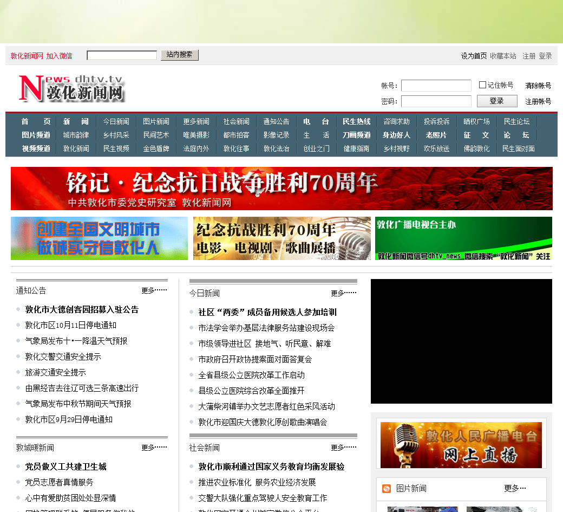The width and height of the screenshot is (563, 512).
Task: Open 敦化市区10月11日停电通知
Action: click(x=71, y=325)
